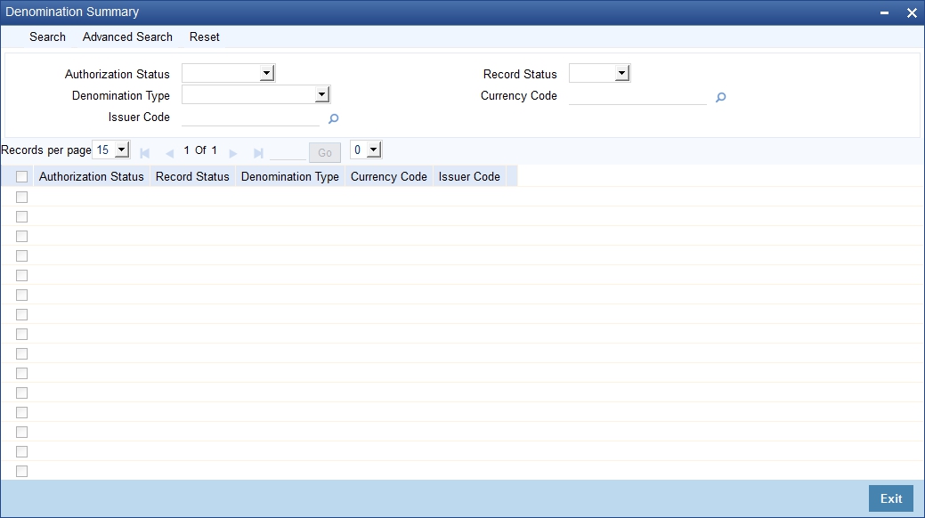The height and width of the screenshot is (518, 925).
Task: Click the Go button
Action: coord(325,153)
